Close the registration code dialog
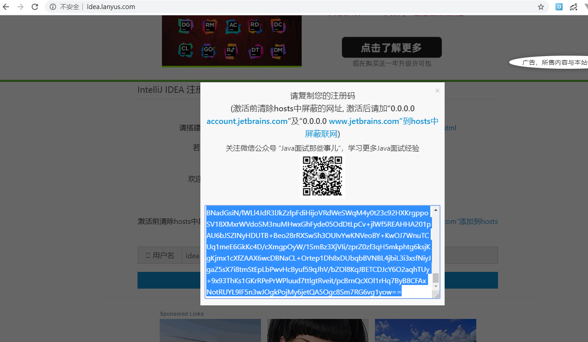Viewport: 588px width, 342px height. pos(437,91)
